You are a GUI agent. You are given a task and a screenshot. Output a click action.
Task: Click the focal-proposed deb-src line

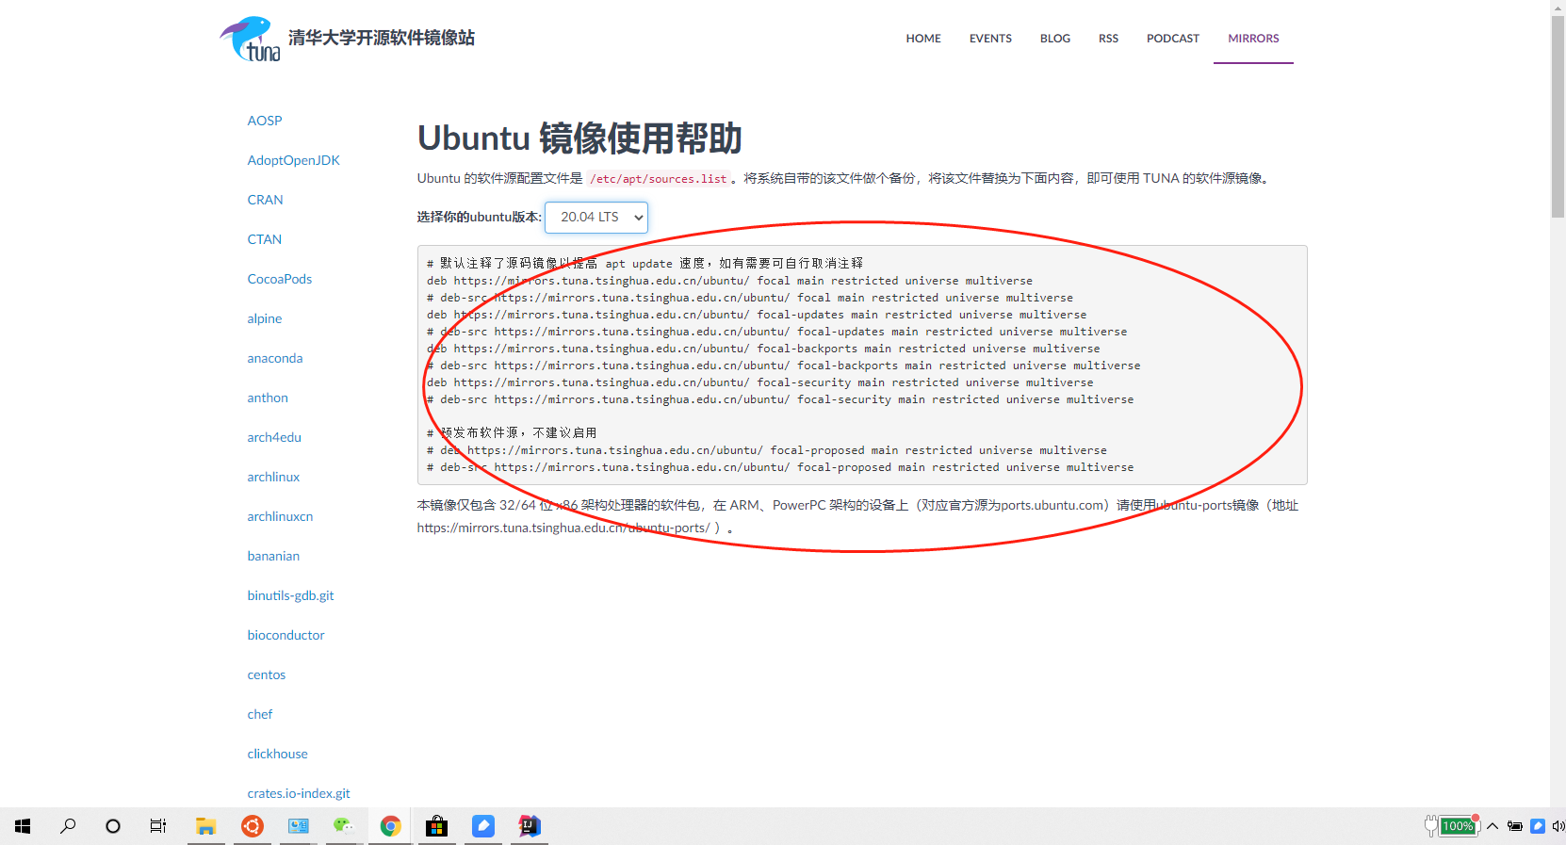pyautogui.click(x=780, y=467)
